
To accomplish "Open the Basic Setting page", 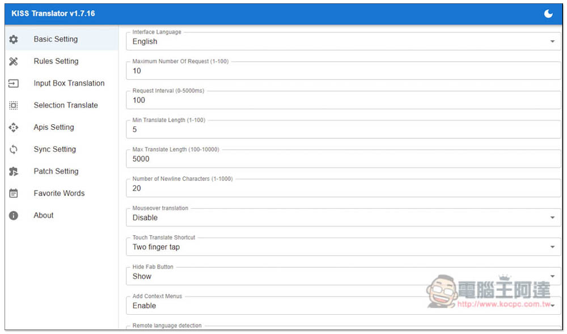I will click(x=62, y=39).
